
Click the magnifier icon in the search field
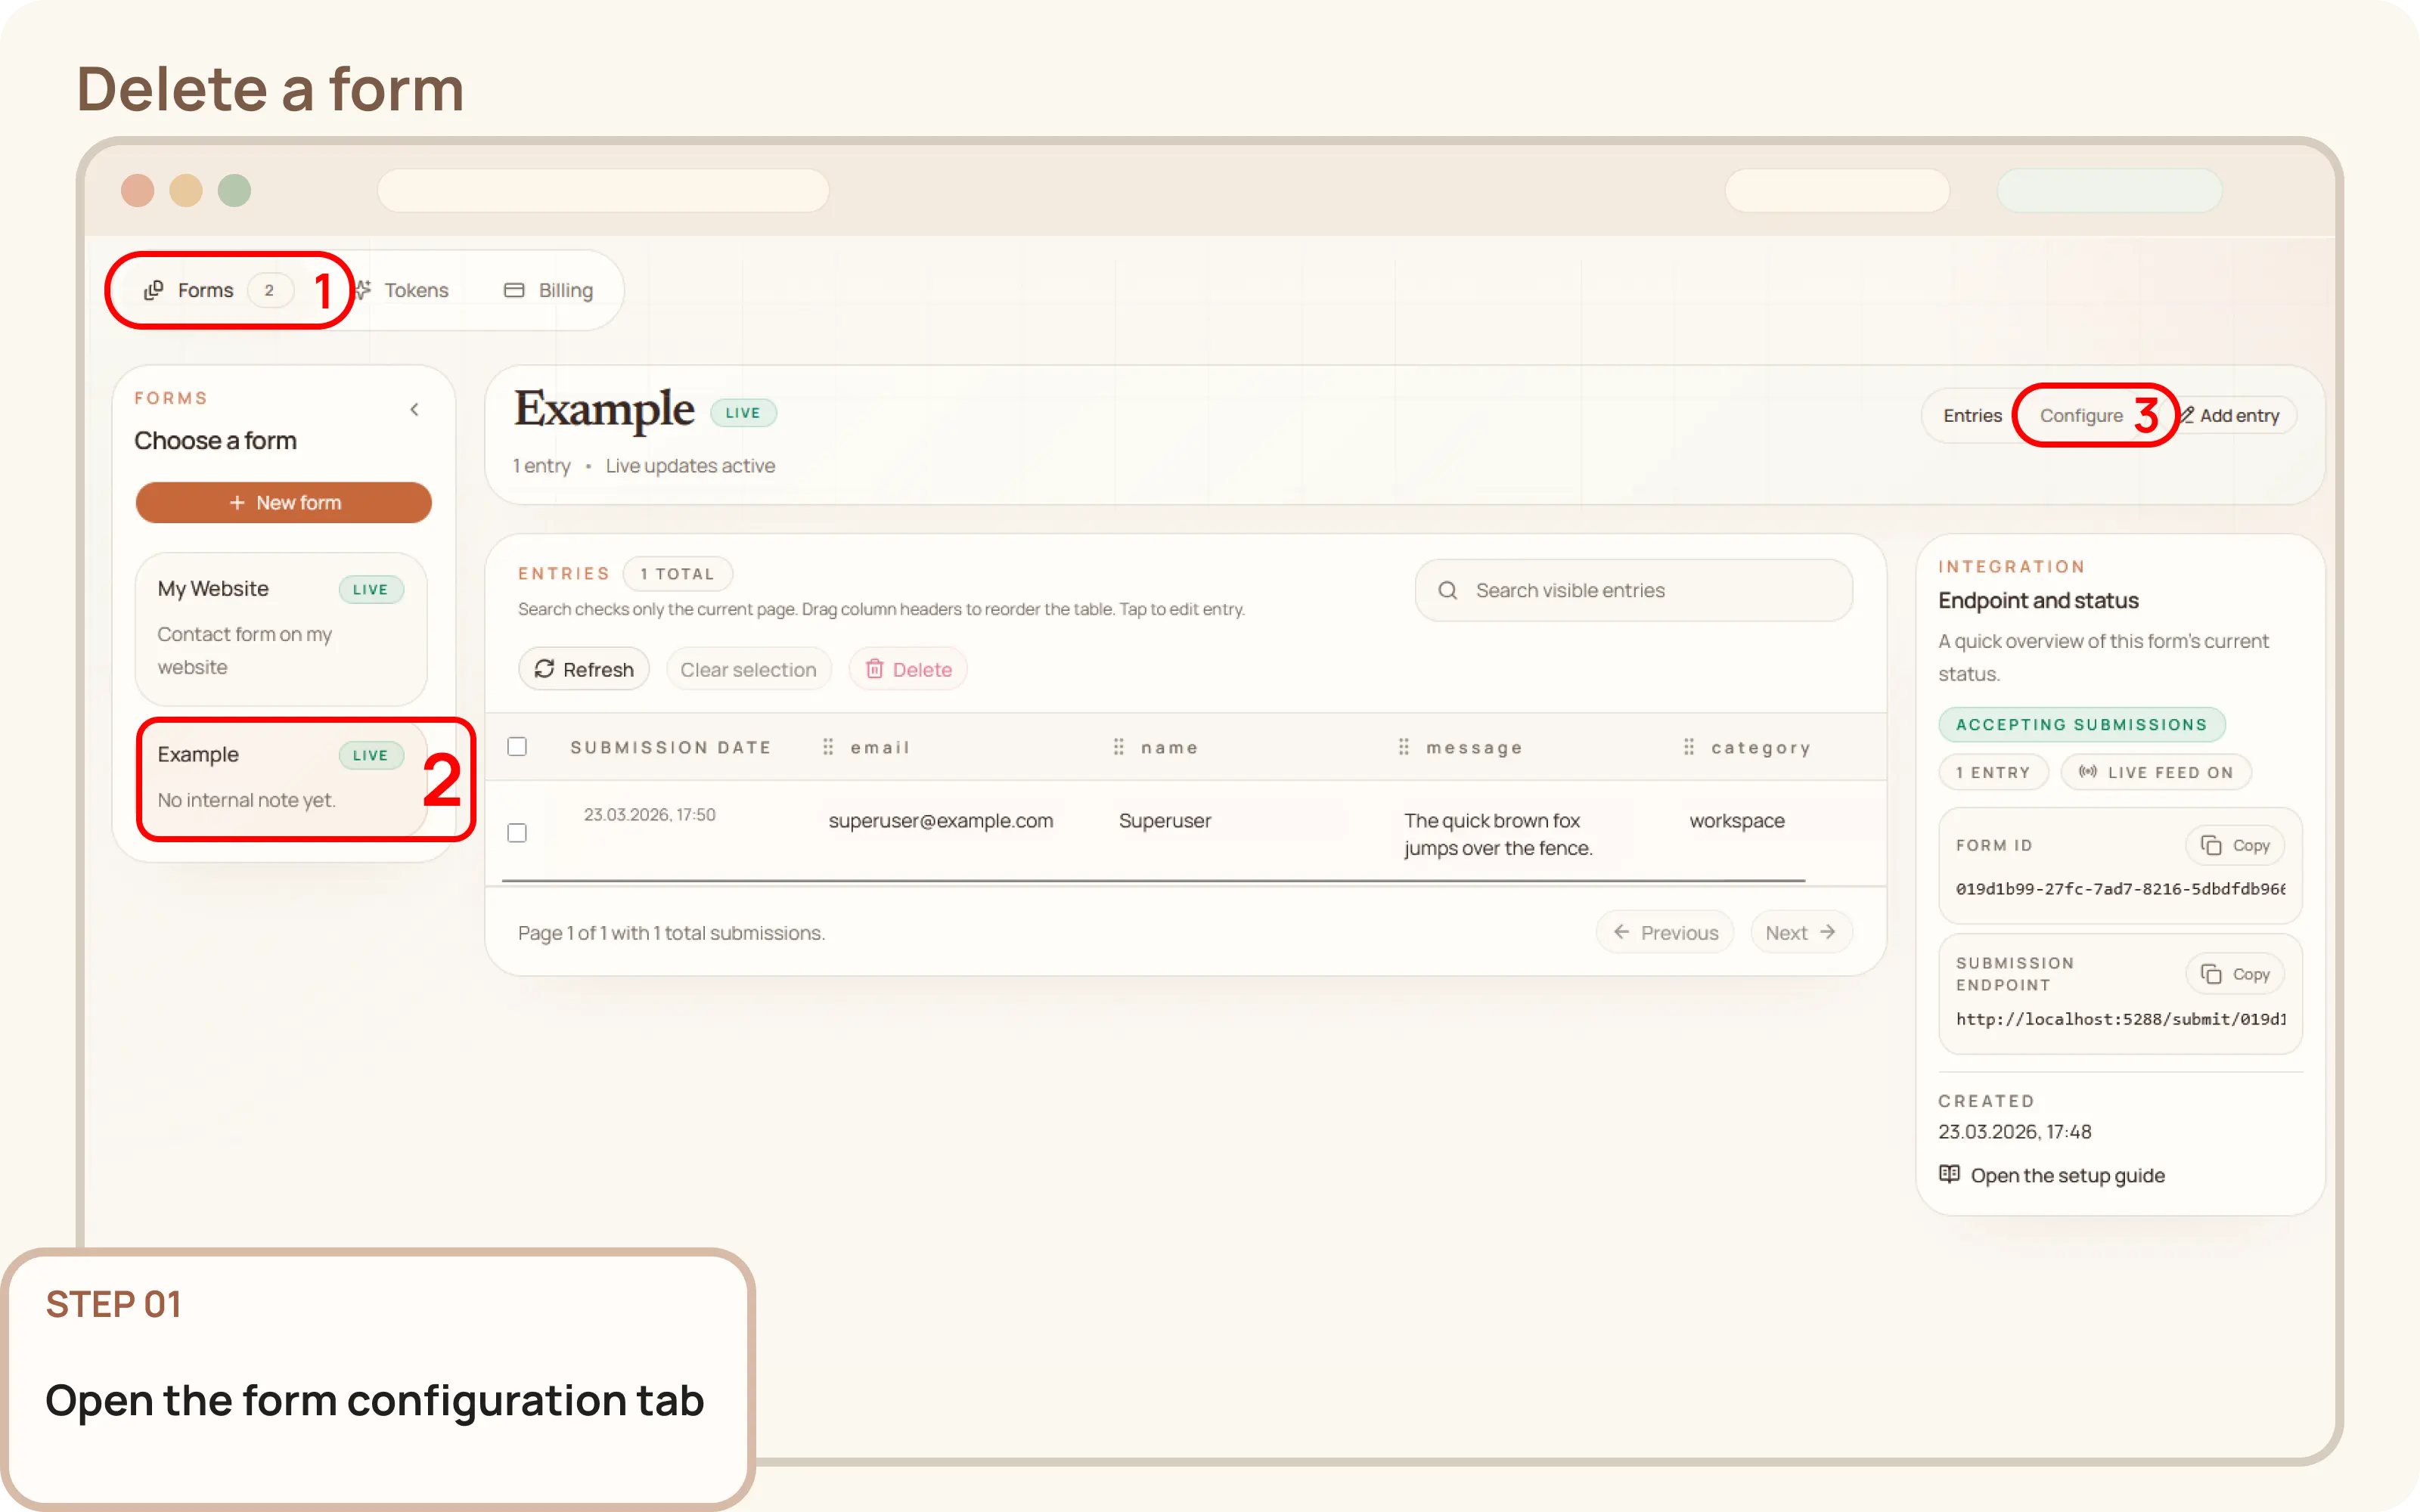(1448, 590)
